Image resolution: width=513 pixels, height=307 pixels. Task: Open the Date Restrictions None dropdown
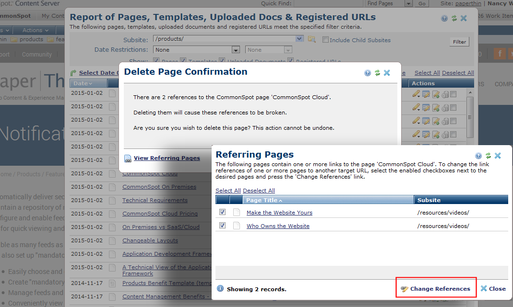pos(236,50)
